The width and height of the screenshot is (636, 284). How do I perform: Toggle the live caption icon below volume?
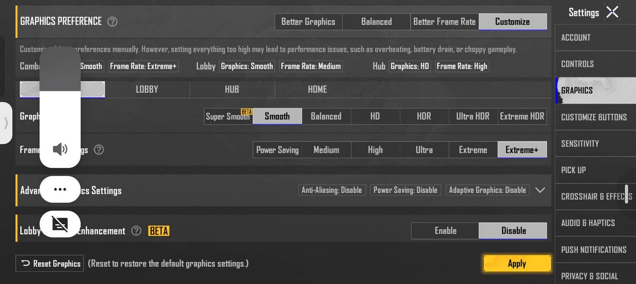(x=60, y=223)
